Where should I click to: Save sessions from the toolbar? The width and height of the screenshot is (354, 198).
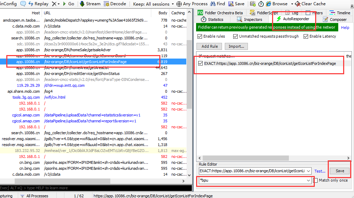[x=236, y=4]
